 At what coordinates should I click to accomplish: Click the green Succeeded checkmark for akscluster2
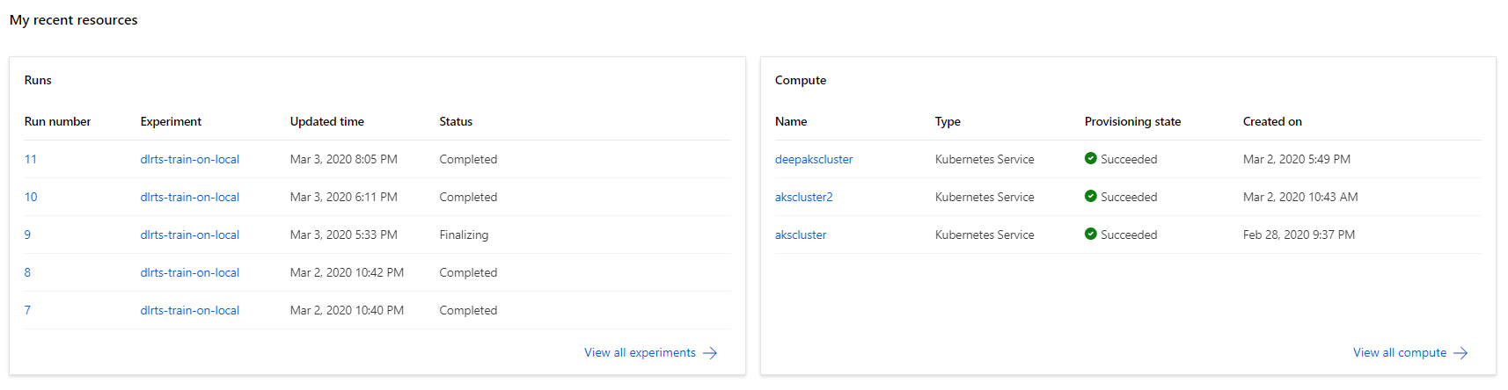click(x=1091, y=197)
